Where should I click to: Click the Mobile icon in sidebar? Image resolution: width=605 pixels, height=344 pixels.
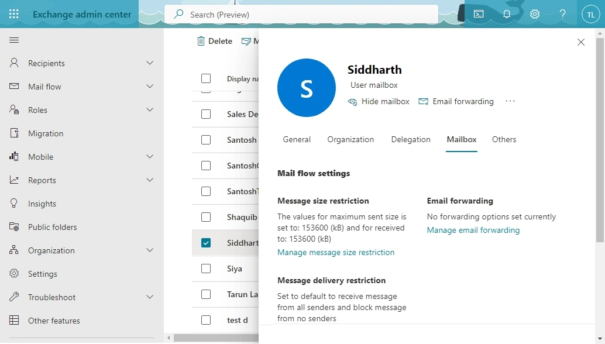coord(14,157)
